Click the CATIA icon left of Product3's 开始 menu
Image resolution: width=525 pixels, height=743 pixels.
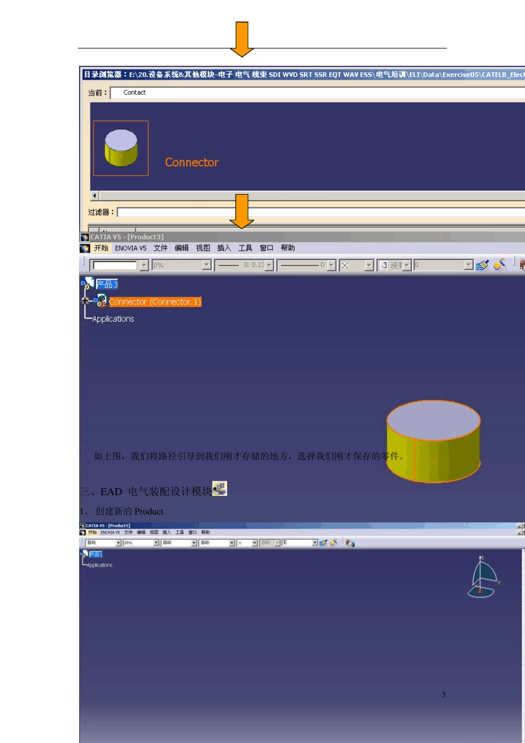85,248
